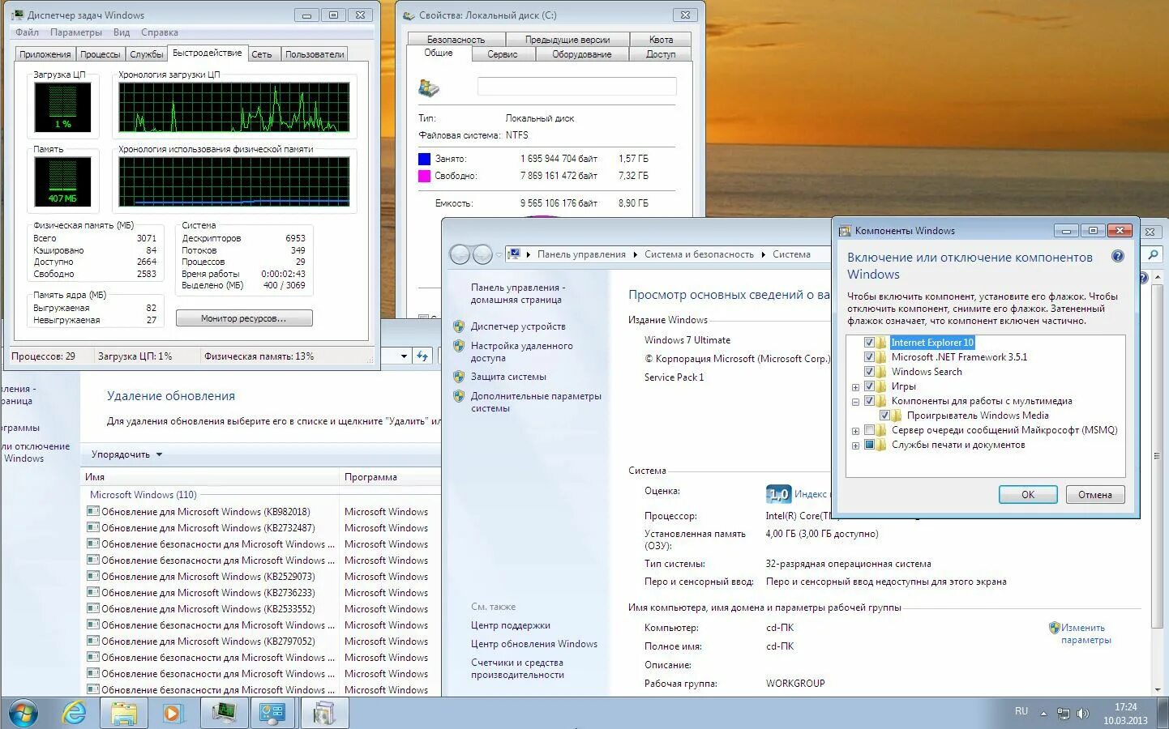Open the Файл menu in Task Manager
The image size is (1169, 729).
[x=27, y=32]
